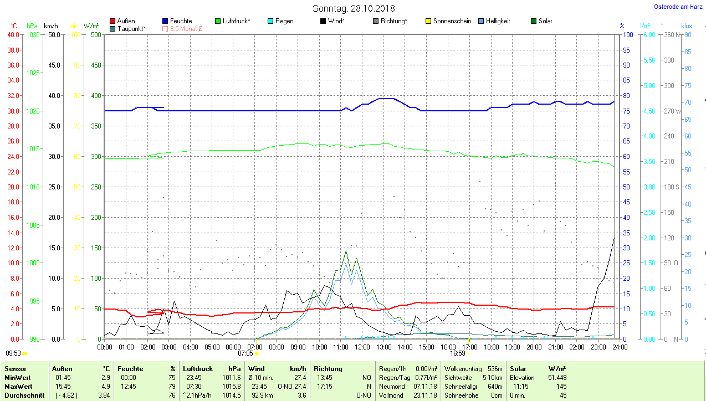The width and height of the screenshot is (706, 401).
Task: Click the blue Feuchte legend square
Action: 165,21
